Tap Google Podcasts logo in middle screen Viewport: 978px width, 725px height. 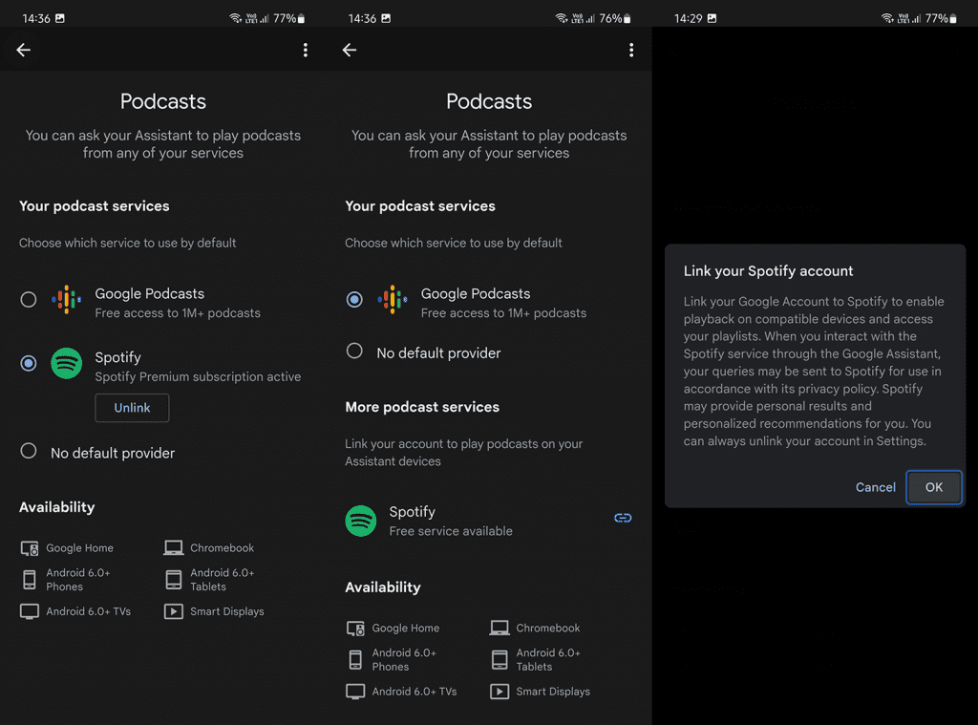[393, 300]
